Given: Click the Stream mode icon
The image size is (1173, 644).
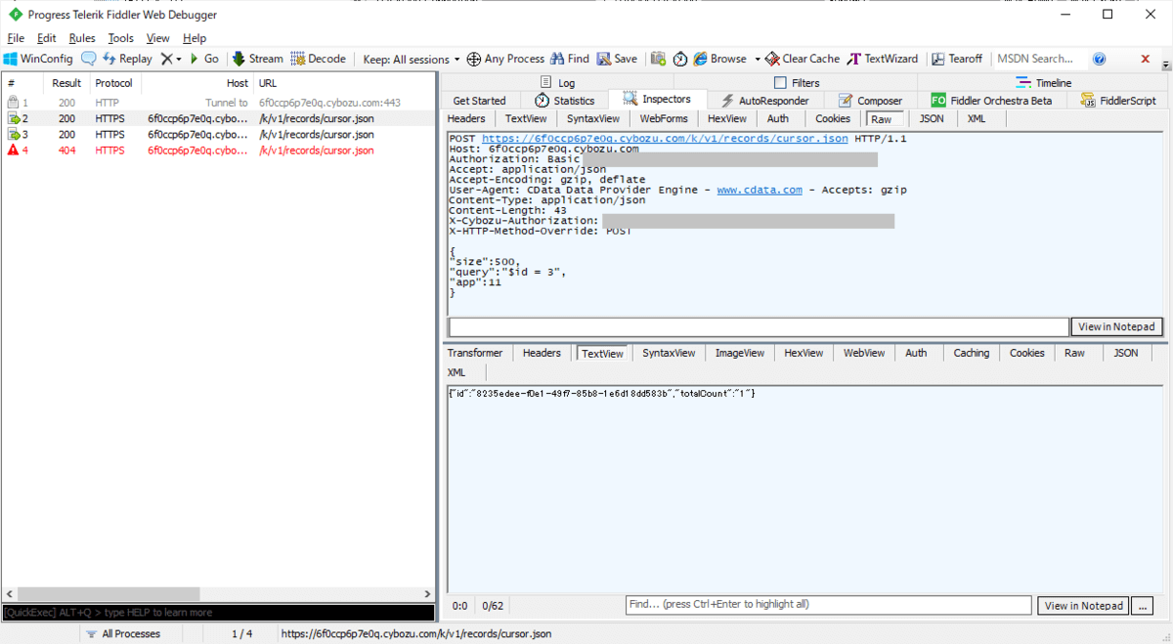Looking at the screenshot, I should tap(239, 59).
